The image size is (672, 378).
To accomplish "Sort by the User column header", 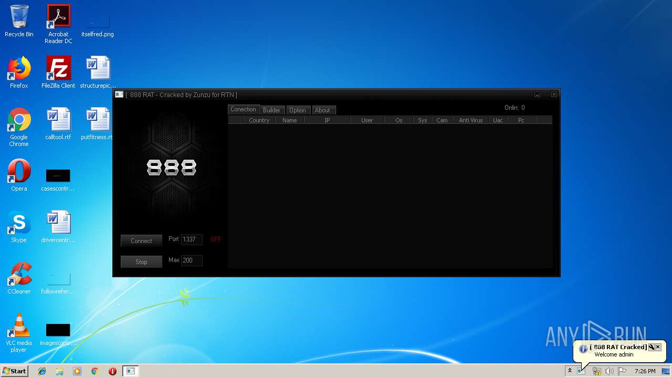I will click(367, 120).
